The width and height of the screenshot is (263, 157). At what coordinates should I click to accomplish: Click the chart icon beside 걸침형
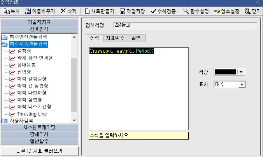[12, 51]
